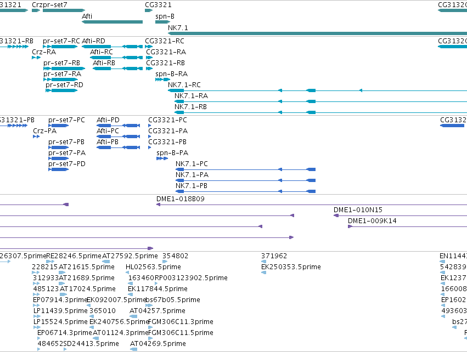
Task: Select the FGM306C11.3prime EST label
Action: 181,322
